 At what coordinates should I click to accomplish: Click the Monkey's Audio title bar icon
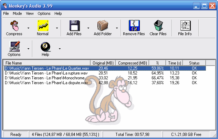(x=5, y=6)
